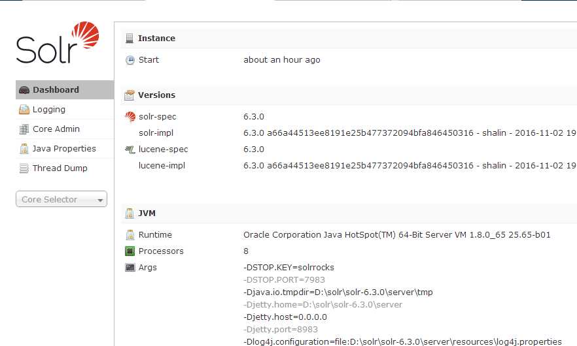
Task: Click the -Djetty.host=0.0.0.0 argument
Action: [285, 317]
